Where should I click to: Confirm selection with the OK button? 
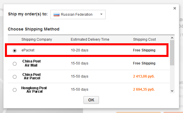91,100
